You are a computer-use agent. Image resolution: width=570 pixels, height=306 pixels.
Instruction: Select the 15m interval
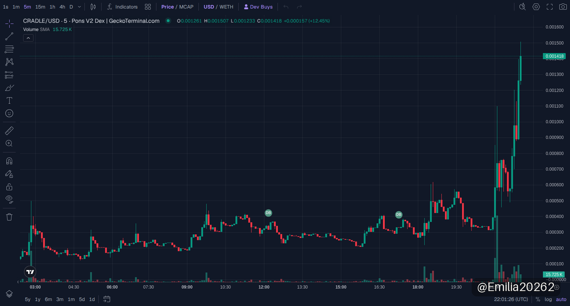(x=40, y=7)
